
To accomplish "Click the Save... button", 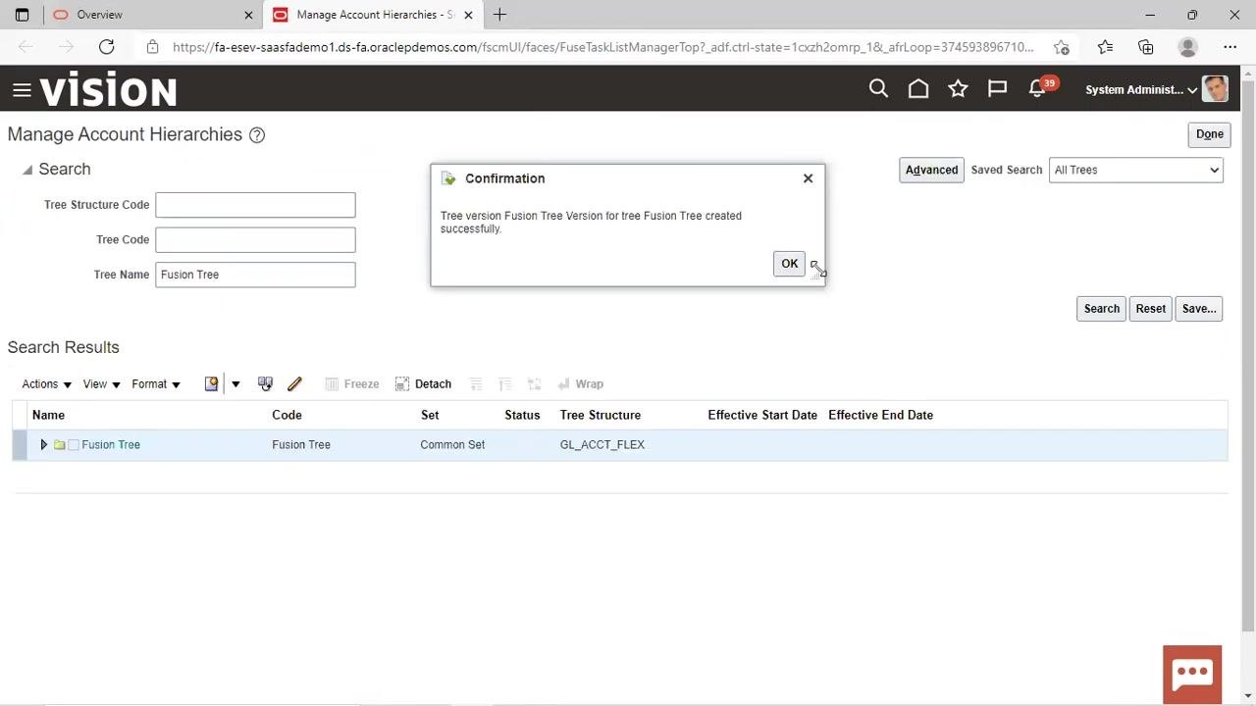I will [1199, 309].
